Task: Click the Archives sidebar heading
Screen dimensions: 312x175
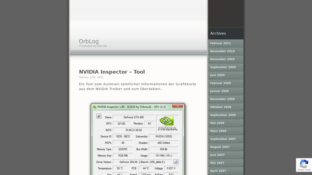Action: click(x=218, y=33)
